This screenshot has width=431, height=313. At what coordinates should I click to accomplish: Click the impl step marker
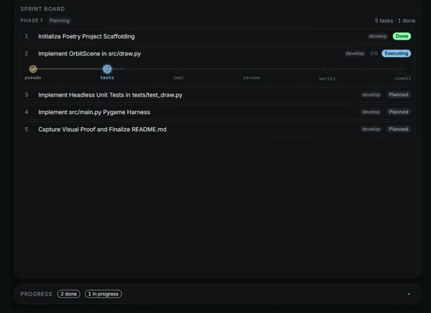click(x=179, y=69)
